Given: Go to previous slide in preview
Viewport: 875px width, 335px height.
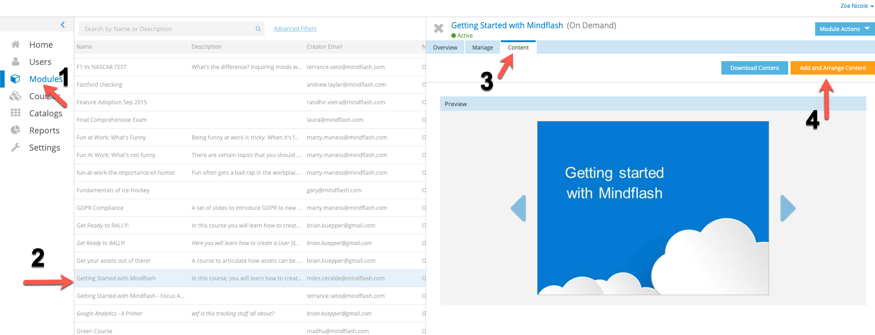Looking at the screenshot, I should coord(519,209).
